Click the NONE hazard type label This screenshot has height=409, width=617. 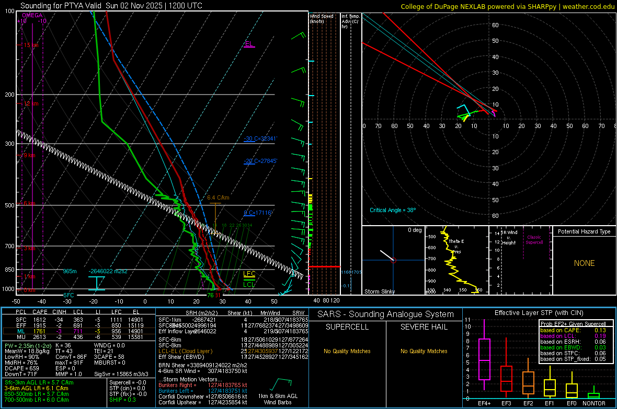click(585, 263)
